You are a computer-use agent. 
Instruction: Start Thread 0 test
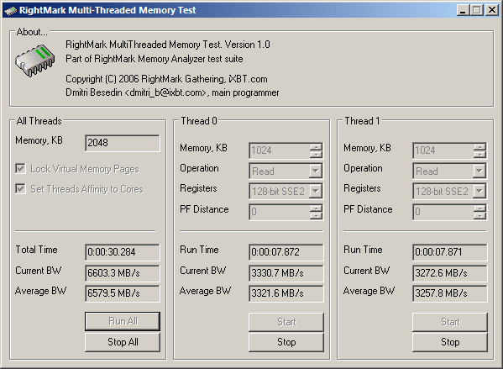286,322
